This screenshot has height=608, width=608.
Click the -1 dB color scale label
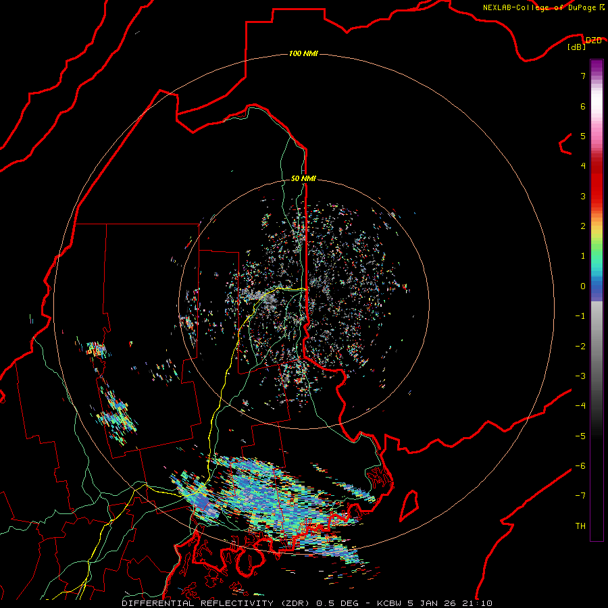pos(580,316)
